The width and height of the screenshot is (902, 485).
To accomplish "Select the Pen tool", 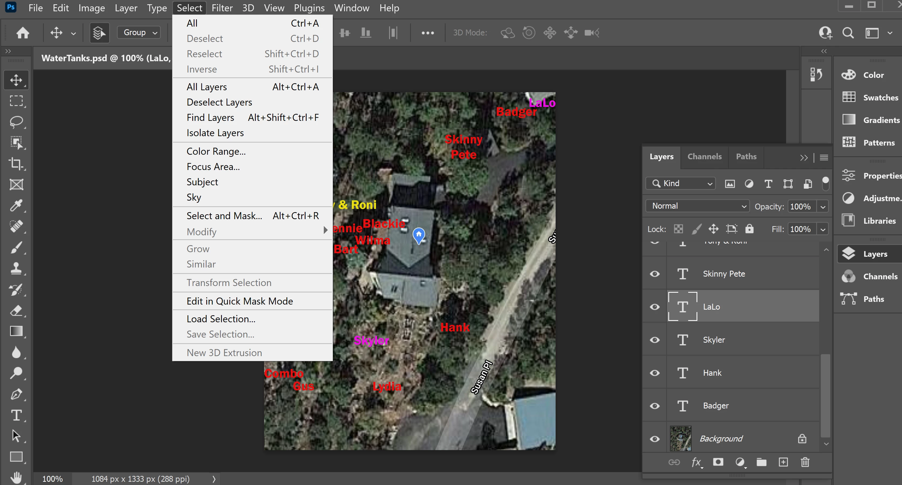I will point(16,394).
